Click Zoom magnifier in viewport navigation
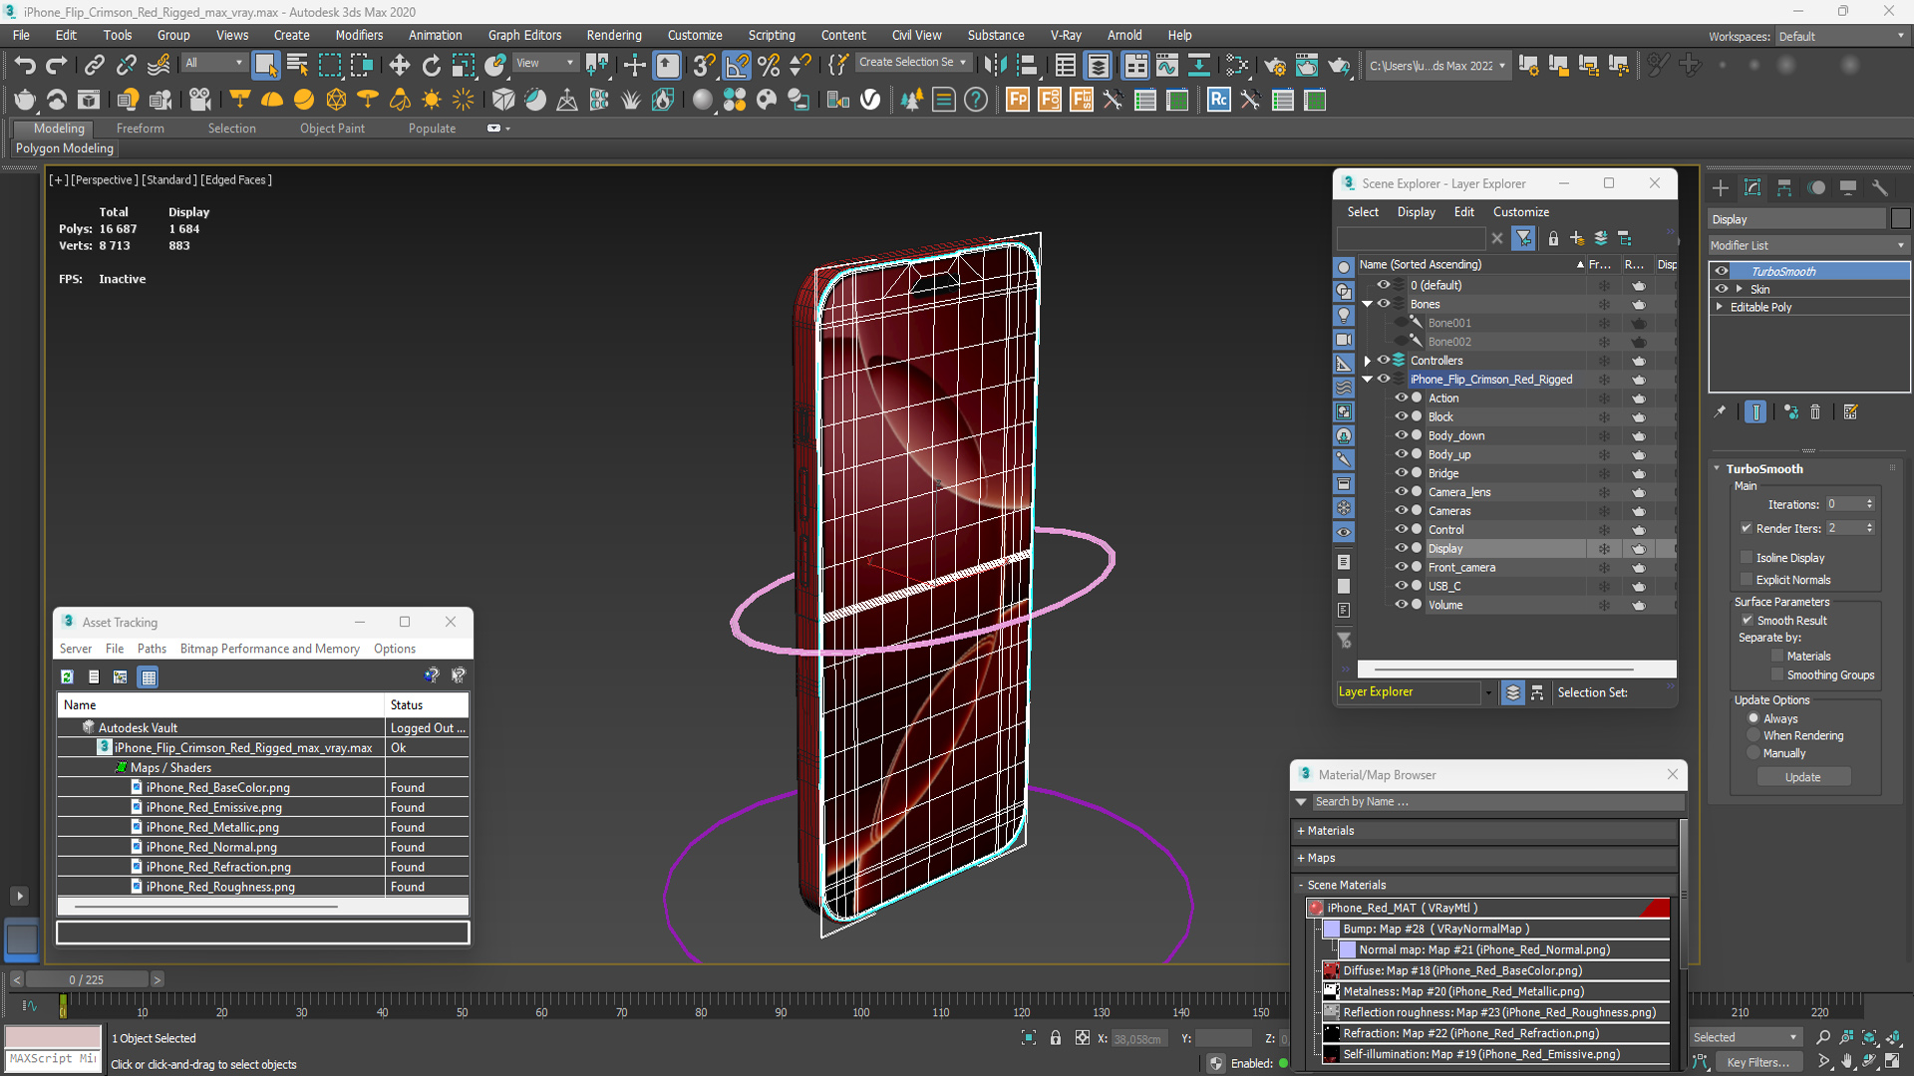This screenshot has width=1914, height=1076. tap(1823, 1038)
